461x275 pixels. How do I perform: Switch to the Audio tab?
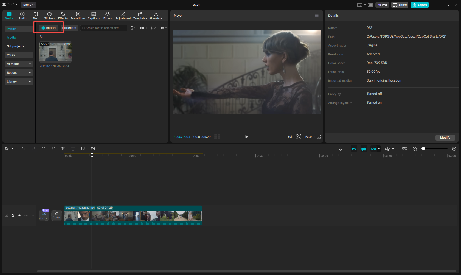tap(22, 15)
